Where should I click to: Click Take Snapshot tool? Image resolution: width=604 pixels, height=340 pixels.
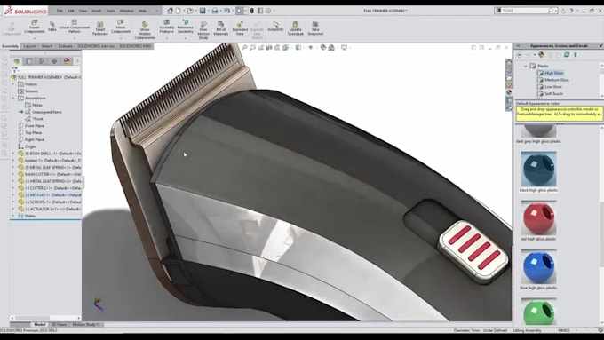point(315,28)
